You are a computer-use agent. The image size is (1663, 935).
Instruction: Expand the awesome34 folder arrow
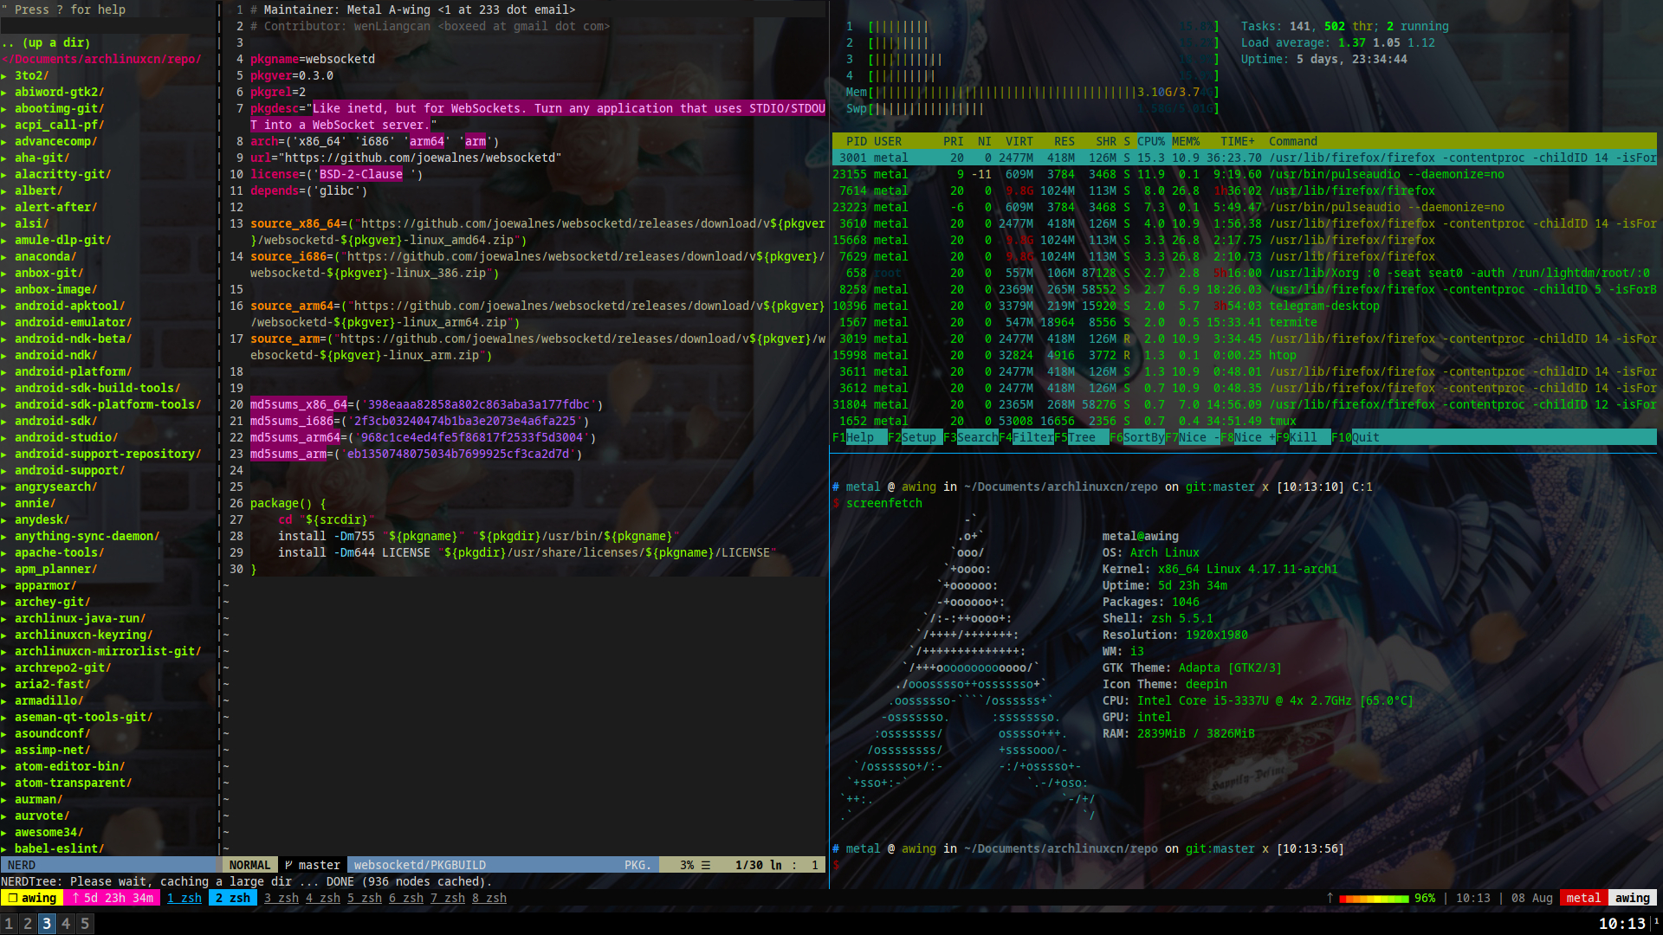4,833
